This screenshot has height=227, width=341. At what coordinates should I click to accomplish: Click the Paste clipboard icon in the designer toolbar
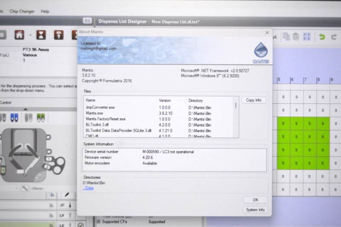[296, 36]
